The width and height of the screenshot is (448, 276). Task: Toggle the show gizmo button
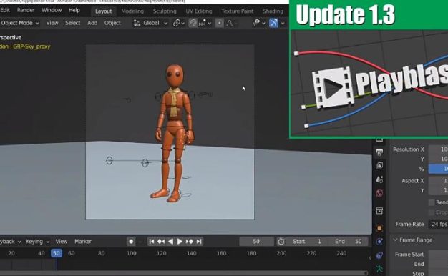pos(273,23)
